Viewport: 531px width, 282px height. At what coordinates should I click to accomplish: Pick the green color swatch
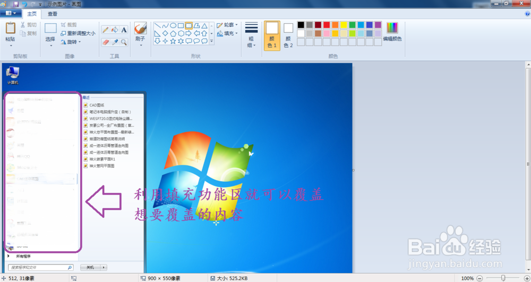(x=352, y=25)
